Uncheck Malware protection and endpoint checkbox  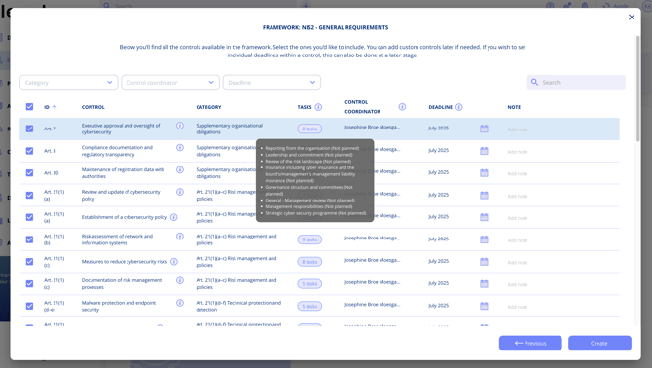[x=29, y=306]
